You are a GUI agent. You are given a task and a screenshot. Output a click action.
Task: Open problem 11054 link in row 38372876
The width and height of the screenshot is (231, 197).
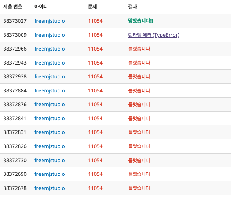point(95,105)
